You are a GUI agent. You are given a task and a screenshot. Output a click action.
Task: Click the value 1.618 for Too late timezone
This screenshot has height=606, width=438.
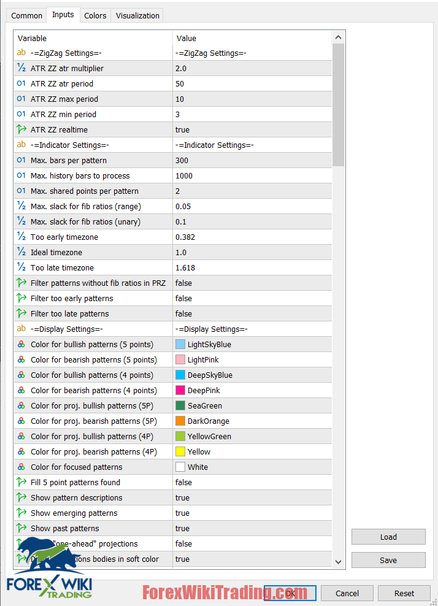click(185, 268)
